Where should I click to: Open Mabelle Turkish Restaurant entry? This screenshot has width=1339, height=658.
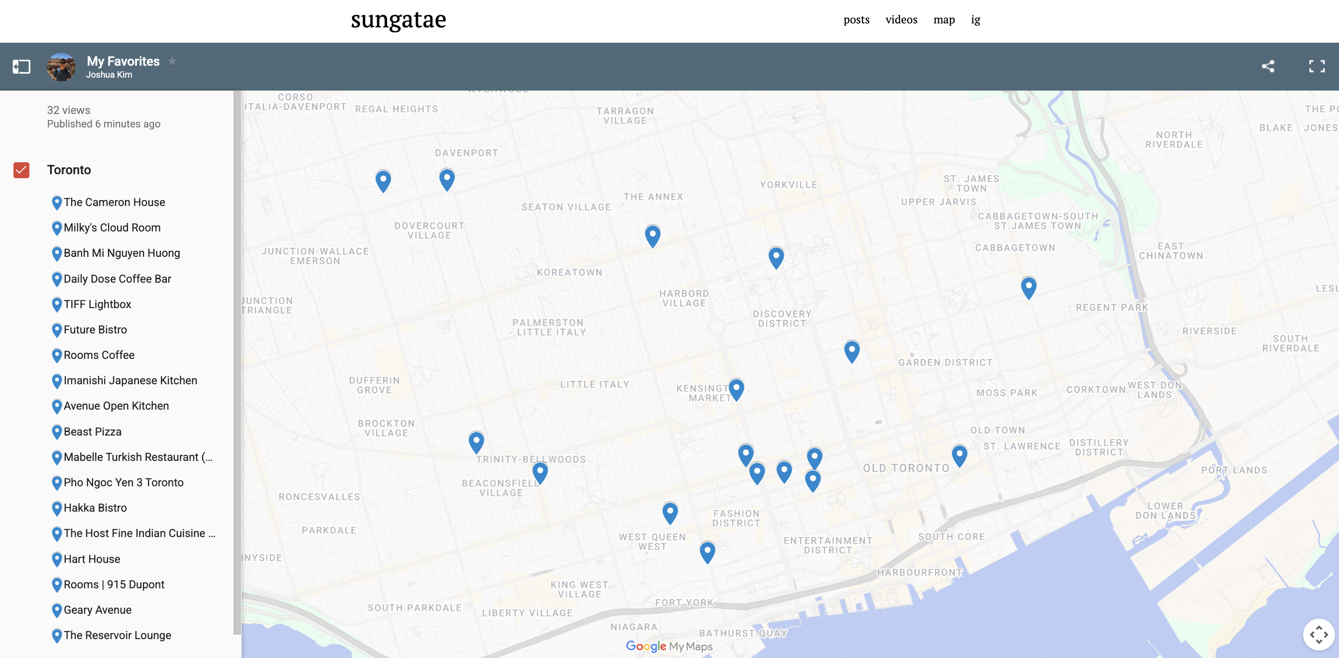[138, 457]
